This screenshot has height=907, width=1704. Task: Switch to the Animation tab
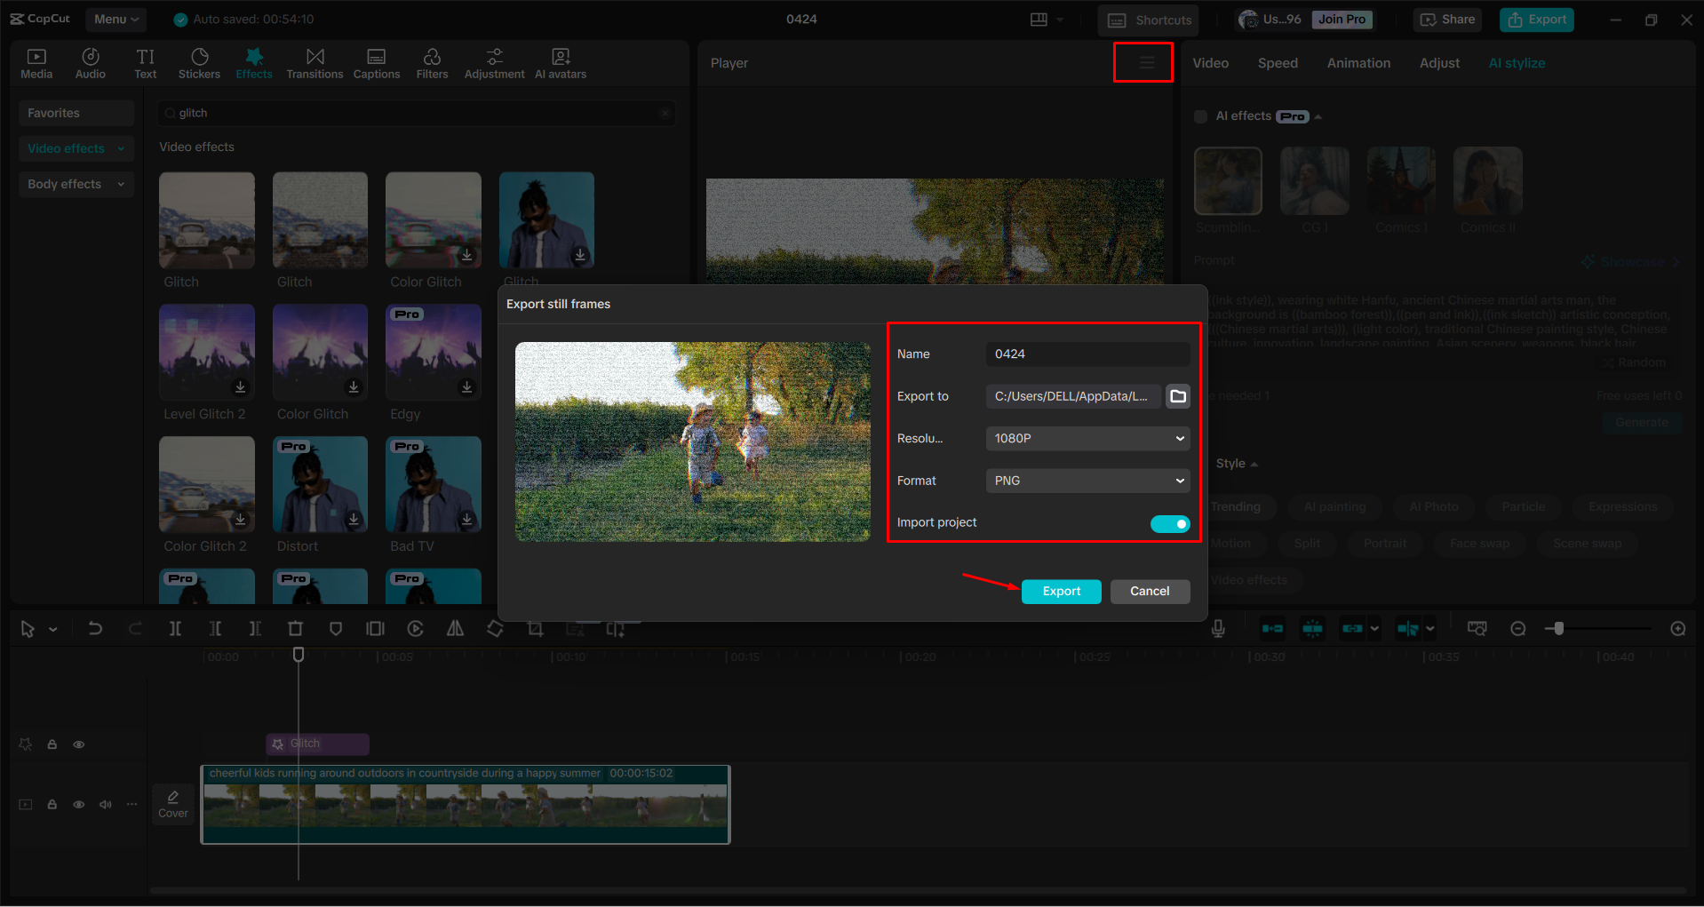(x=1358, y=62)
